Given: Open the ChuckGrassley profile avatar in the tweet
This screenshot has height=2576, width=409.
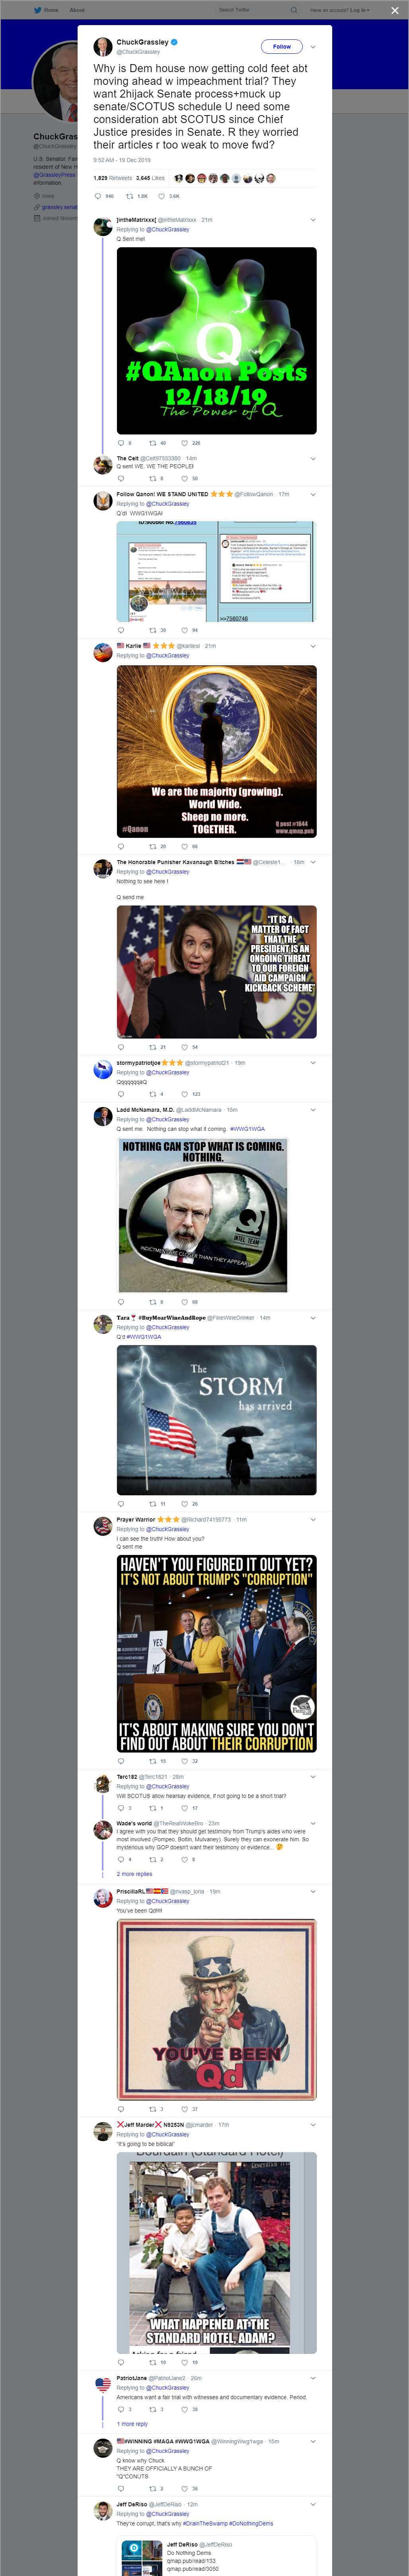Looking at the screenshot, I should pos(102,46).
